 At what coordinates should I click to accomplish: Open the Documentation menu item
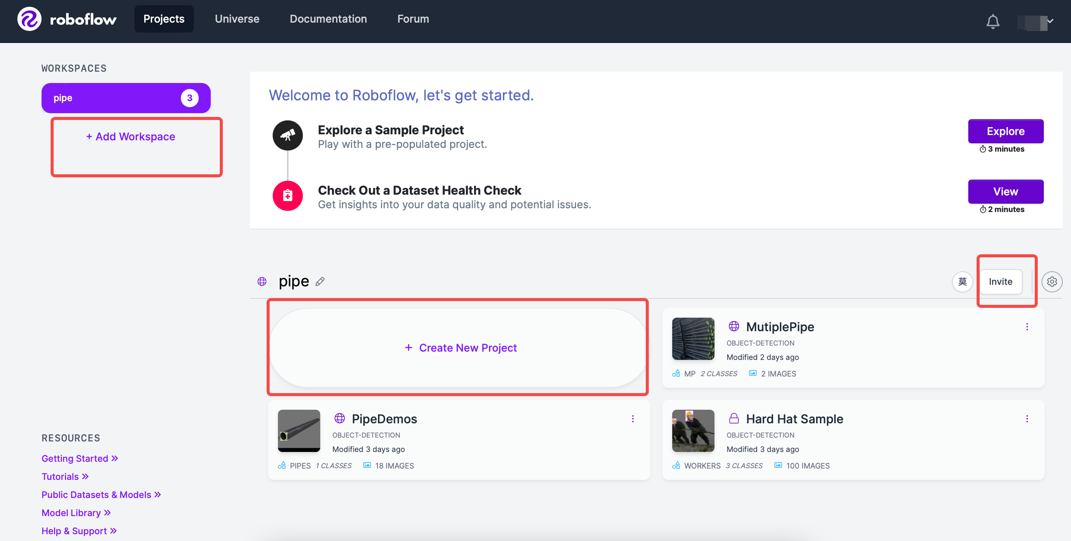[328, 19]
